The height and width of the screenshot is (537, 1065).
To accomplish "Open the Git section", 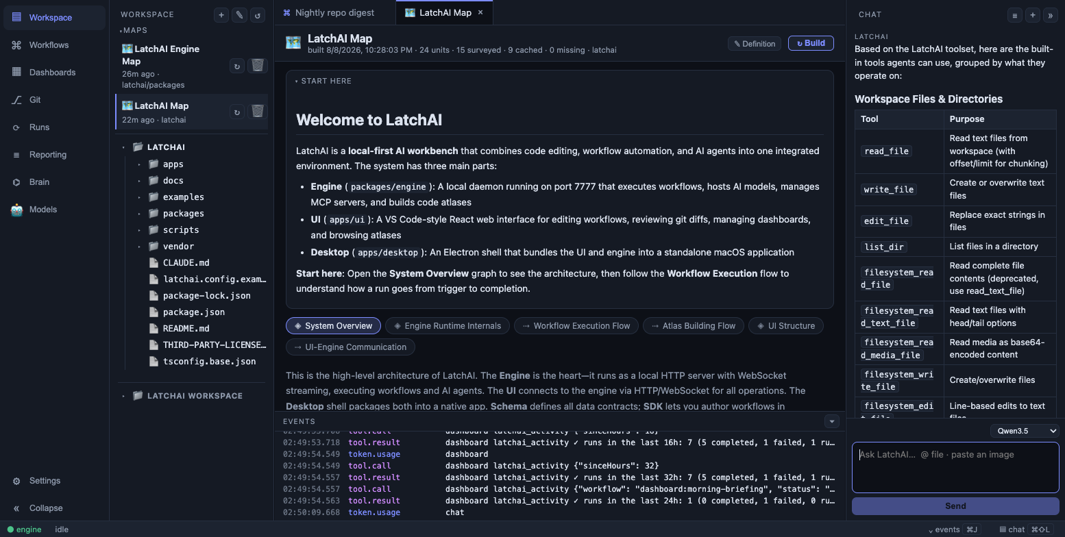I will (x=54, y=99).
